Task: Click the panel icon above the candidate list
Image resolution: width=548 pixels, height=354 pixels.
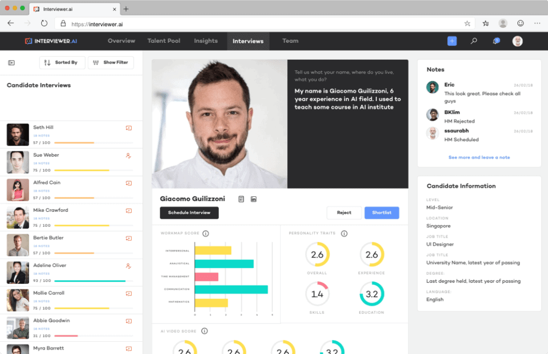Action: [10, 63]
